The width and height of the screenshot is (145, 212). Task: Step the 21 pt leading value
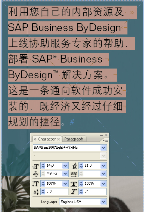tap(81, 166)
